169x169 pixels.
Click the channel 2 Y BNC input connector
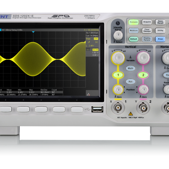(x=143, y=107)
